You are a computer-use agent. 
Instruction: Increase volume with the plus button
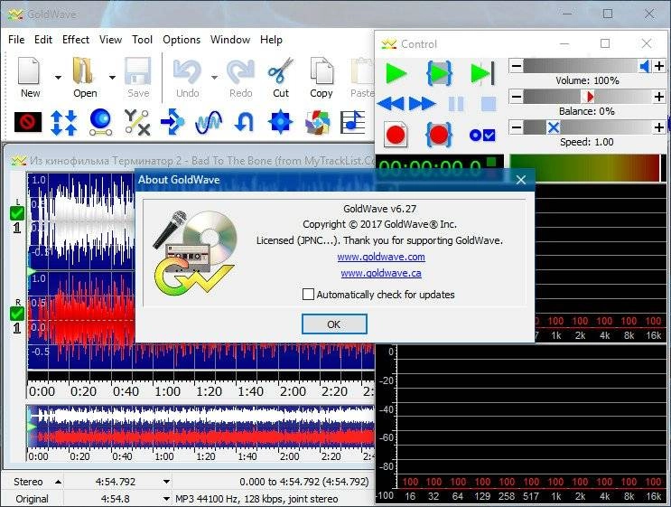click(659, 66)
